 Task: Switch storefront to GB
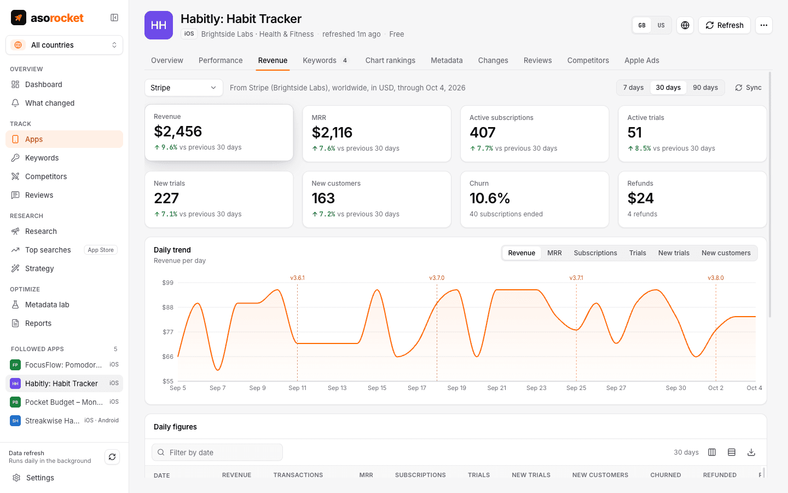[x=642, y=25]
